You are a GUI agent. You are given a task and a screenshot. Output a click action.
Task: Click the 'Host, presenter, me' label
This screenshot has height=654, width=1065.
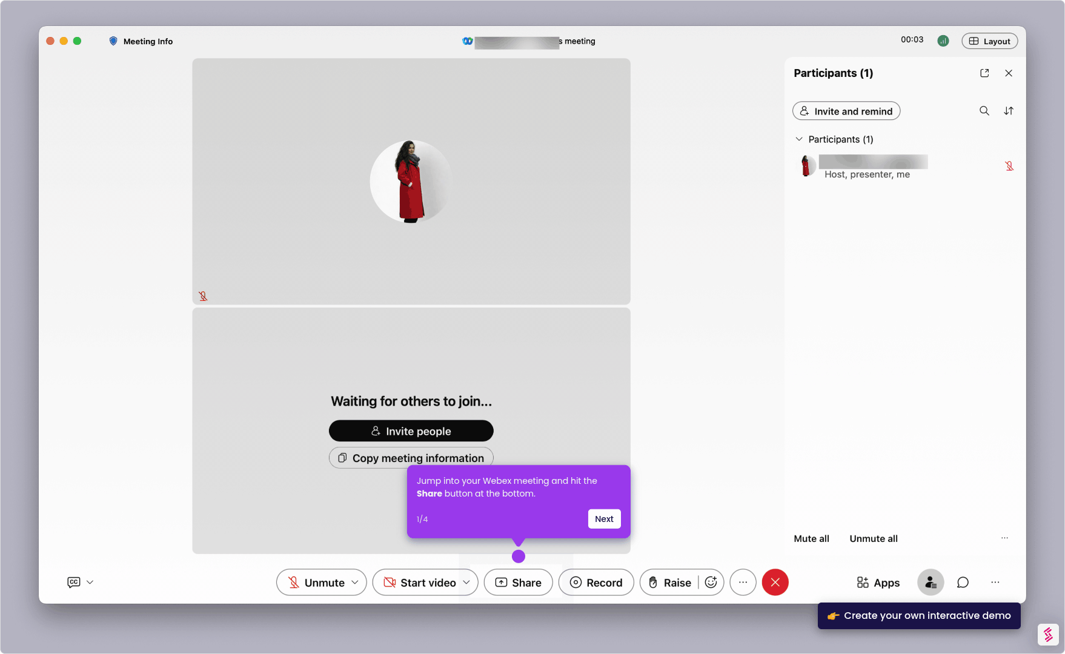click(867, 174)
